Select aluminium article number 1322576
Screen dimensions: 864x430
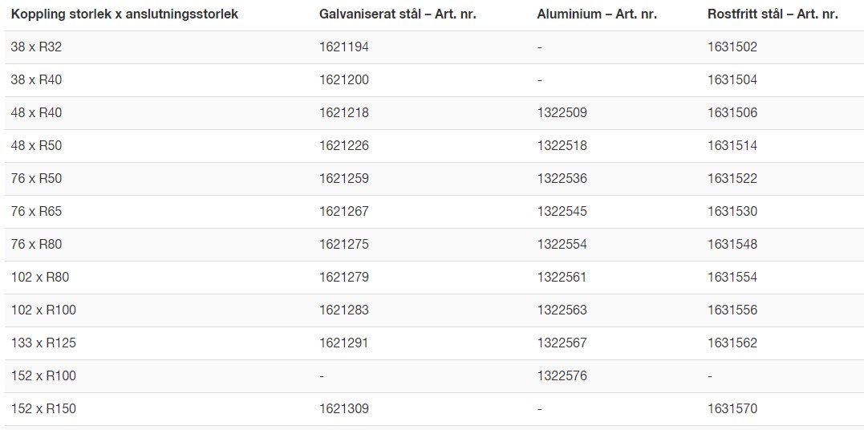562,376
